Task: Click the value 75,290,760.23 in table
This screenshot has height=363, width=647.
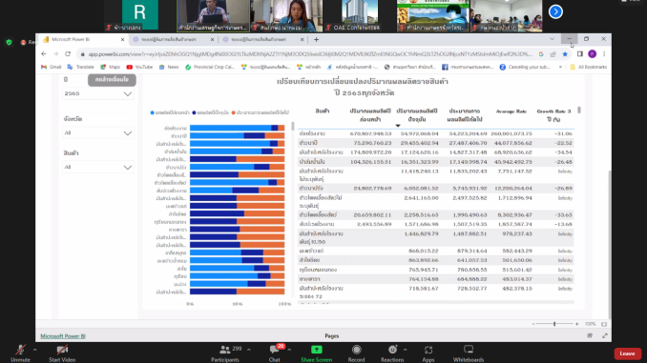Action: pyautogui.click(x=372, y=143)
